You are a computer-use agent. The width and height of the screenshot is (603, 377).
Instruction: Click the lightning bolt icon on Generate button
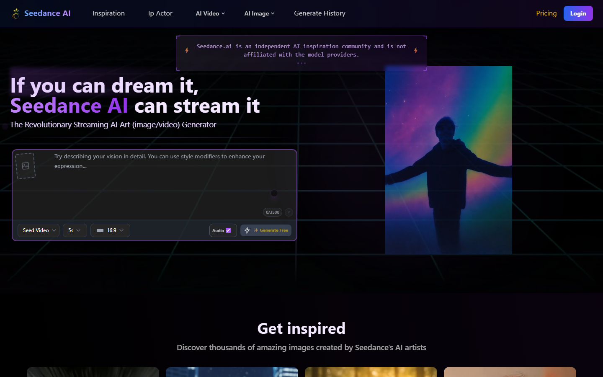(247, 230)
